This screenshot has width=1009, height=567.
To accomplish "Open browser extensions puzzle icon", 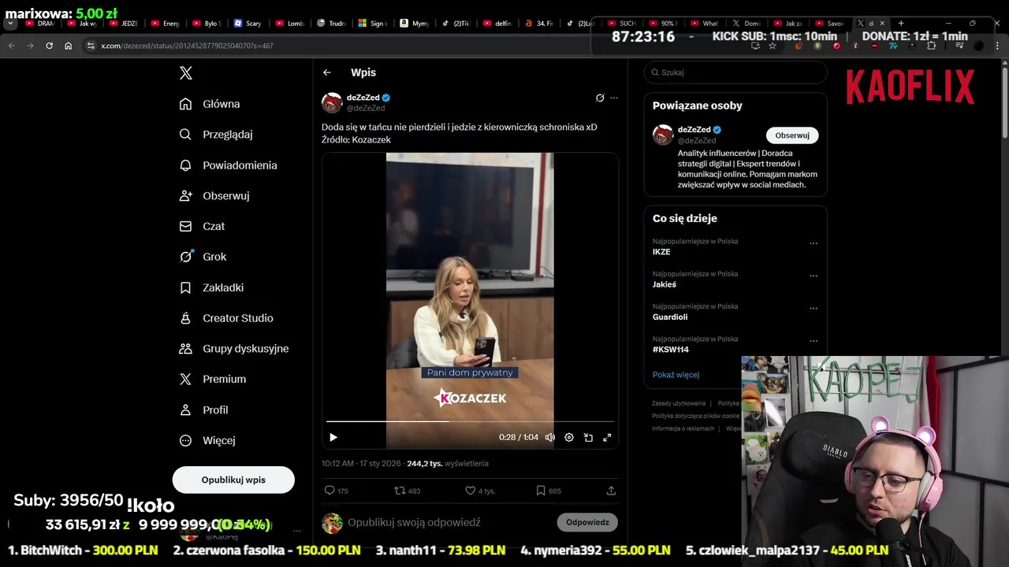I will point(931,46).
